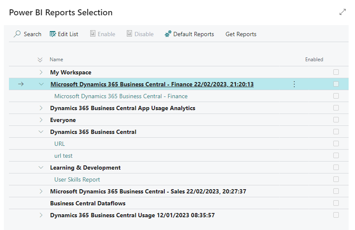Tick Enabled checkbox for the URL report
The image size is (355, 230).
pyautogui.click(x=336, y=144)
